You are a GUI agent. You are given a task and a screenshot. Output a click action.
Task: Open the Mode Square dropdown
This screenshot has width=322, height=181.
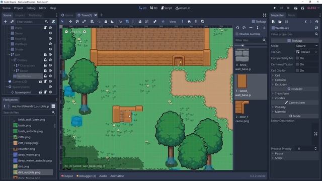tap(306, 46)
